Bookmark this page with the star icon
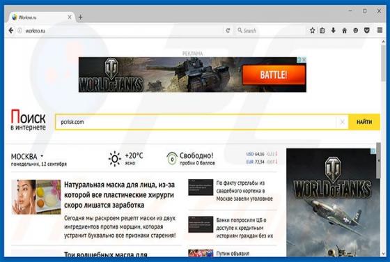The height and width of the screenshot is (262, 390). (x=313, y=31)
